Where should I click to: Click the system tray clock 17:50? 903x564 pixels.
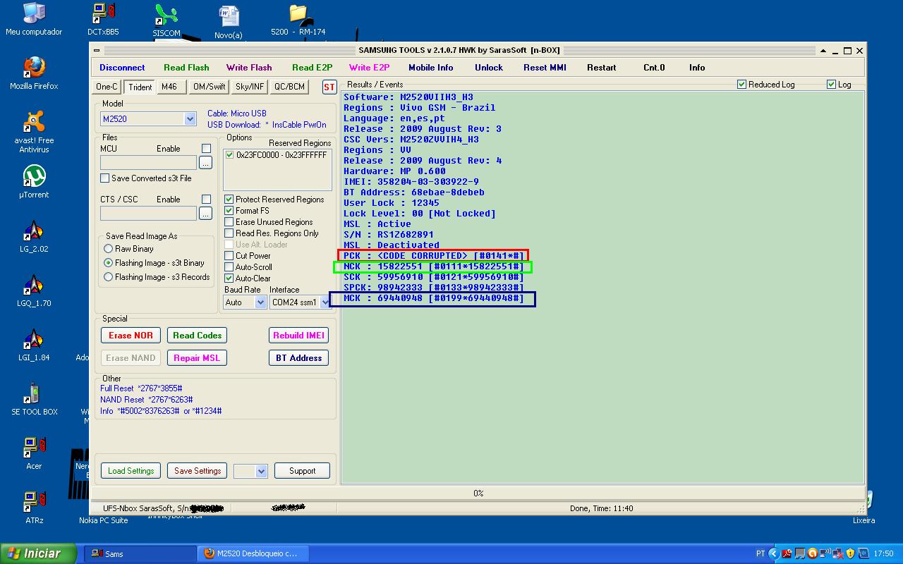point(883,553)
